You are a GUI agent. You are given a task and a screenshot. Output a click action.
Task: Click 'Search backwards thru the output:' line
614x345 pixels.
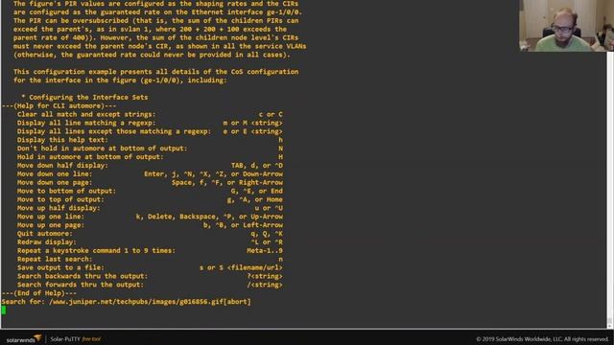pyautogui.click(x=150, y=276)
